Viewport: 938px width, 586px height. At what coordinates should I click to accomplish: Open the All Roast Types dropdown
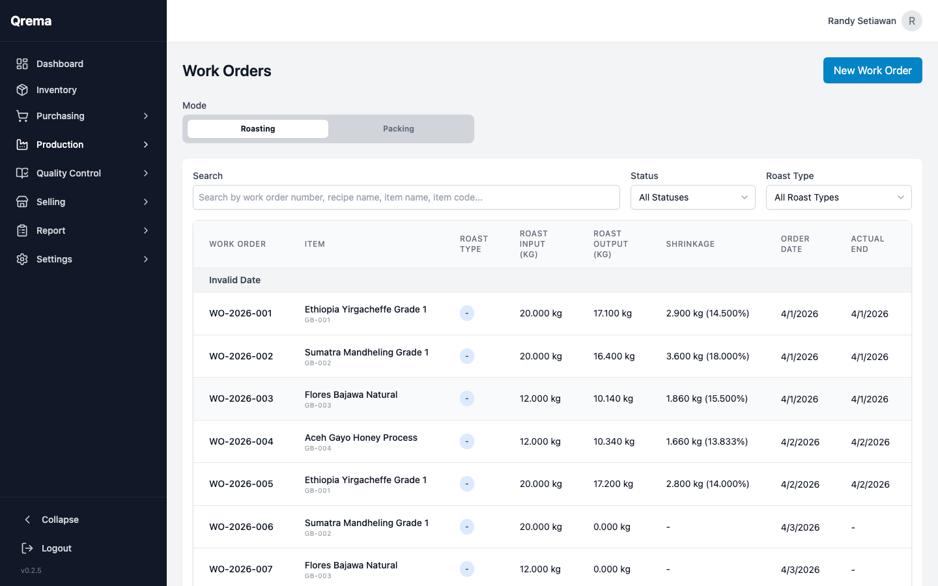tap(838, 197)
